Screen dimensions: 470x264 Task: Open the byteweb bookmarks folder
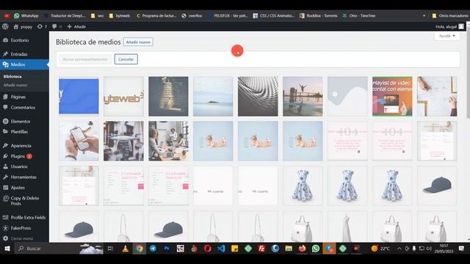(120, 16)
